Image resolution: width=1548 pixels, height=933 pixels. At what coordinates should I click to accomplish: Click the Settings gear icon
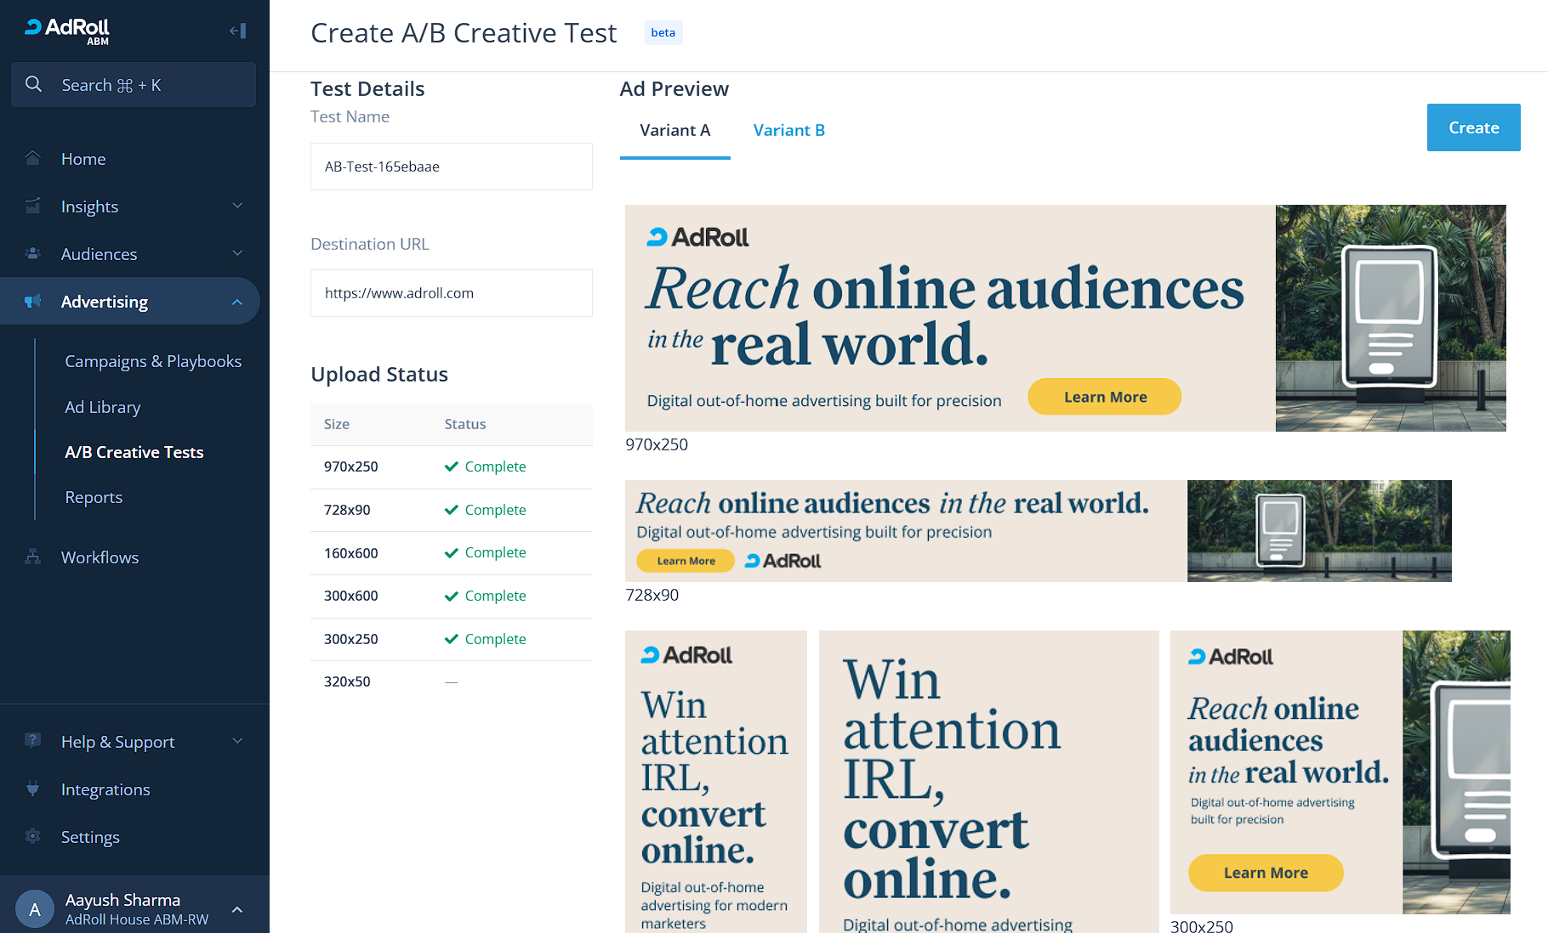pyautogui.click(x=33, y=837)
